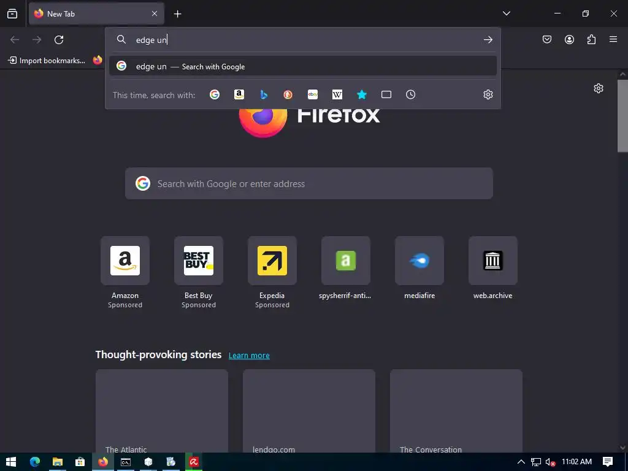Open the network tray icon

pos(536,462)
